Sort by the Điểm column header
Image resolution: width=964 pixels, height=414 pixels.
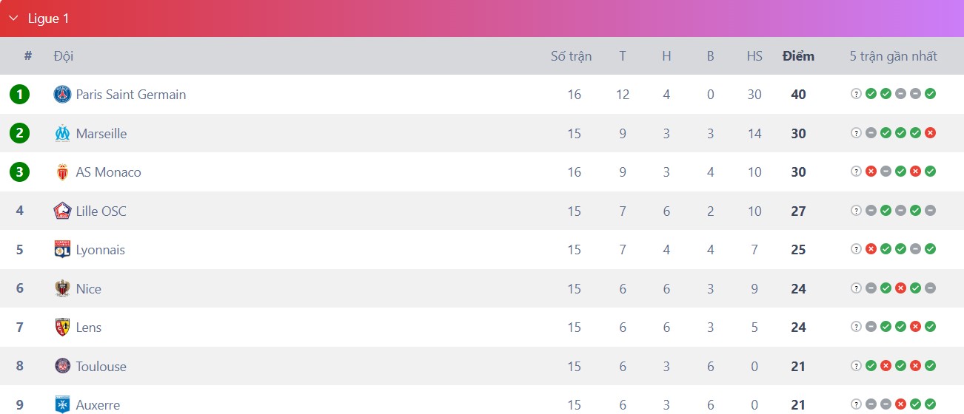[798, 56]
